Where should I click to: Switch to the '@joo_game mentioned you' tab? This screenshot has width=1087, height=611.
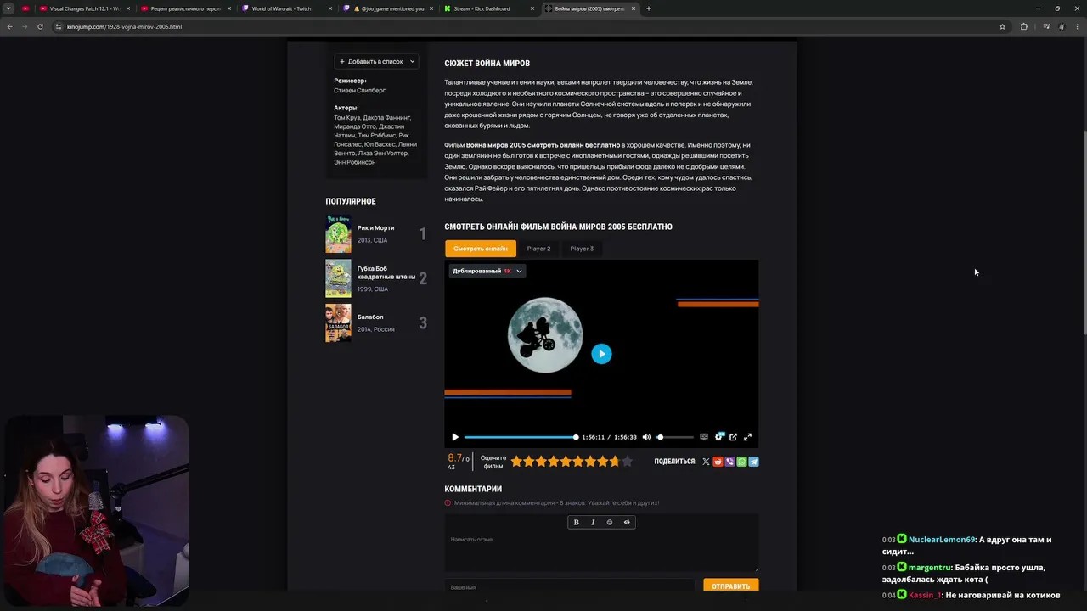(x=386, y=8)
